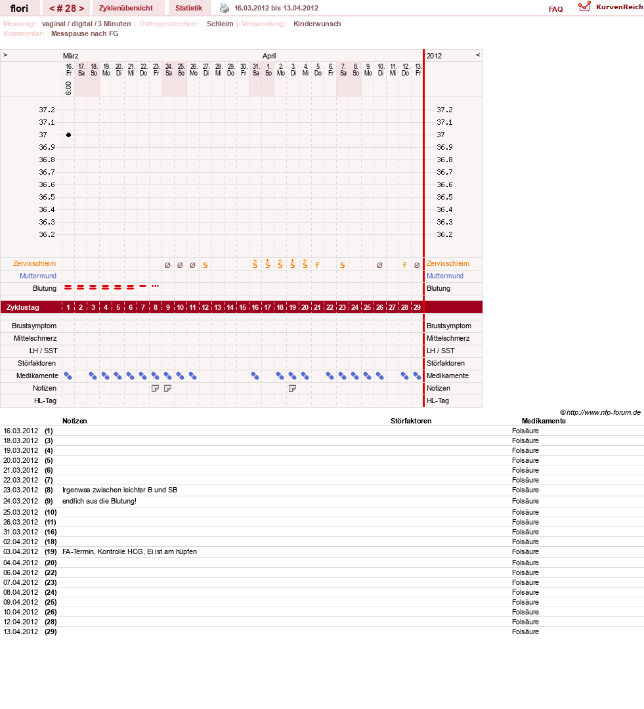Click the medication pill icon on cycle day 11
The width and height of the screenshot is (644, 709).
[x=192, y=376]
